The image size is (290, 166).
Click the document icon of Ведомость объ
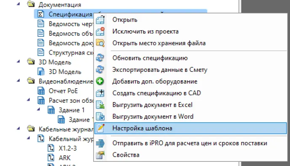tap(41, 33)
